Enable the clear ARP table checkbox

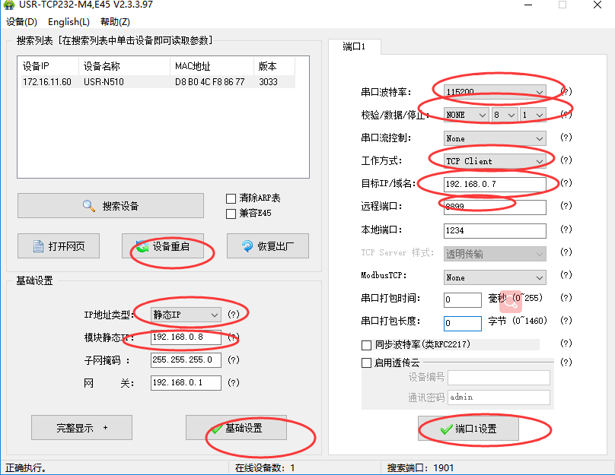pyautogui.click(x=231, y=198)
